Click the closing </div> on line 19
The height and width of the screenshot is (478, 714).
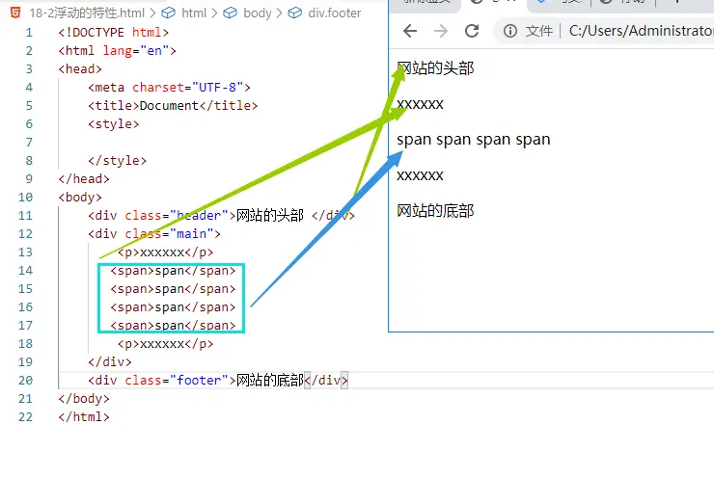110,361
